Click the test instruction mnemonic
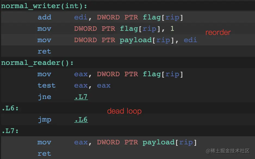Screen dimensions: 255x159 point(46,85)
